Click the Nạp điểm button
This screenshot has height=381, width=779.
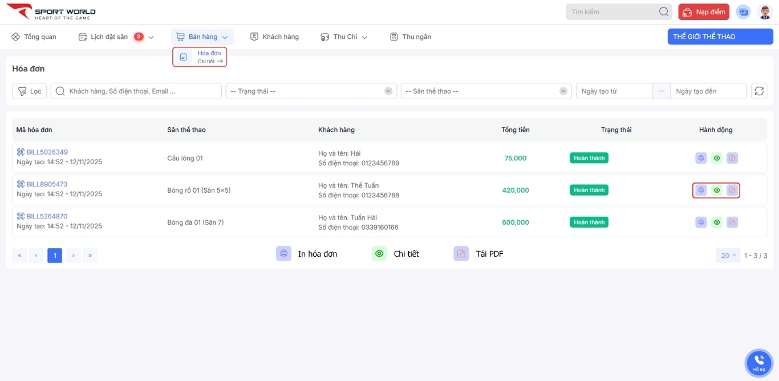(x=704, y=12)
